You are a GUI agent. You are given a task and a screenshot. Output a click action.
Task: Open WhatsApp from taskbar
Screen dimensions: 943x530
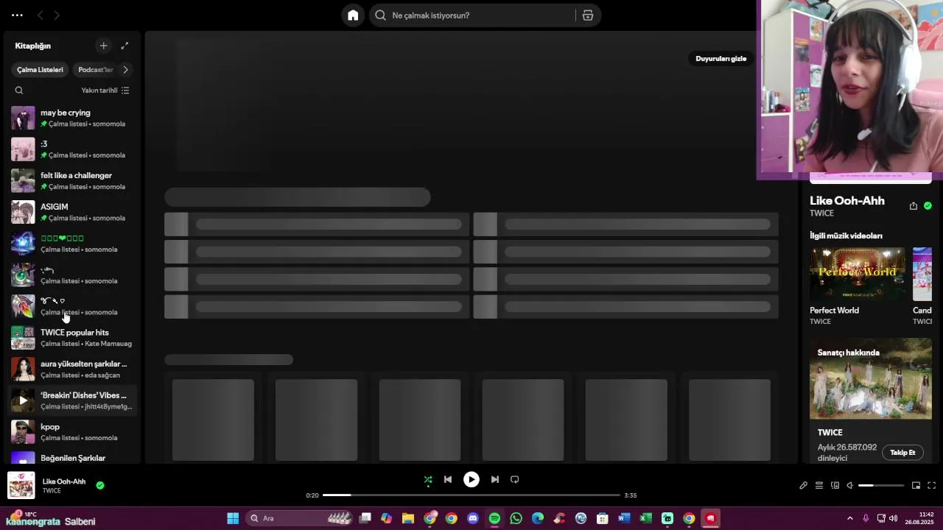516,518
